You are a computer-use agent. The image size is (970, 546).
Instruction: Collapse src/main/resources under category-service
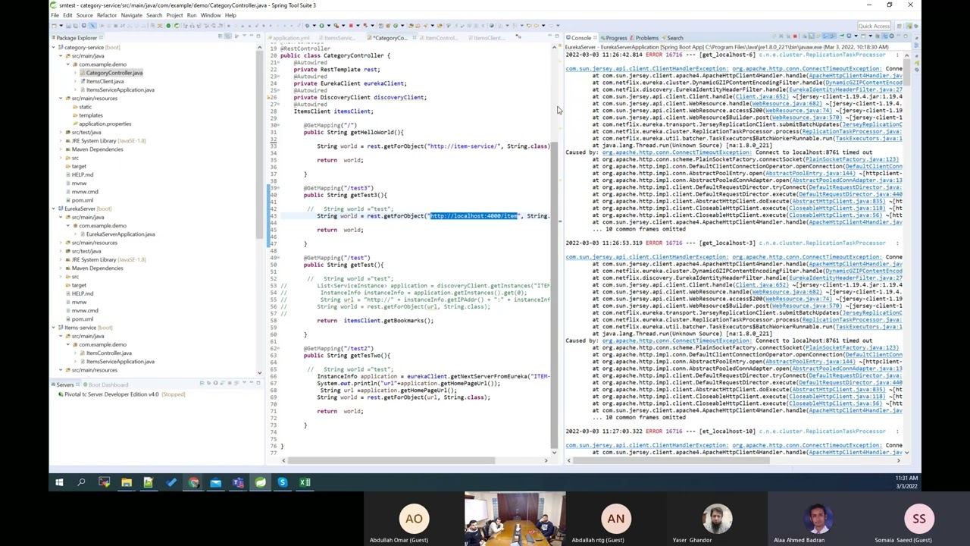[61, 99]
